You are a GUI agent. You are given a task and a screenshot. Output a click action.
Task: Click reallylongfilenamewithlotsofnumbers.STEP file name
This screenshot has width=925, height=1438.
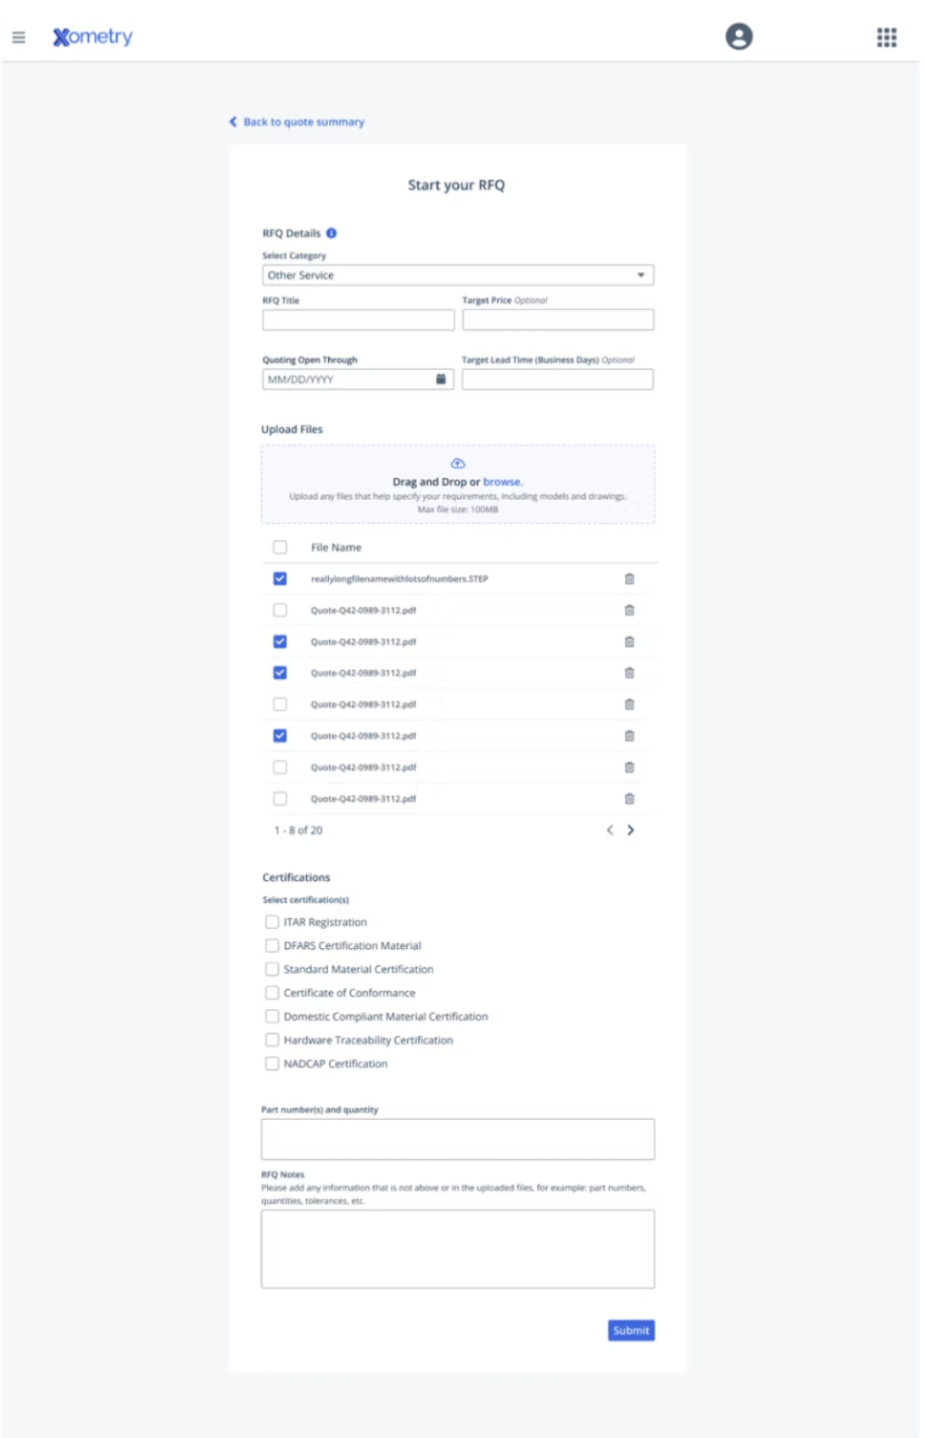[400, 579]
